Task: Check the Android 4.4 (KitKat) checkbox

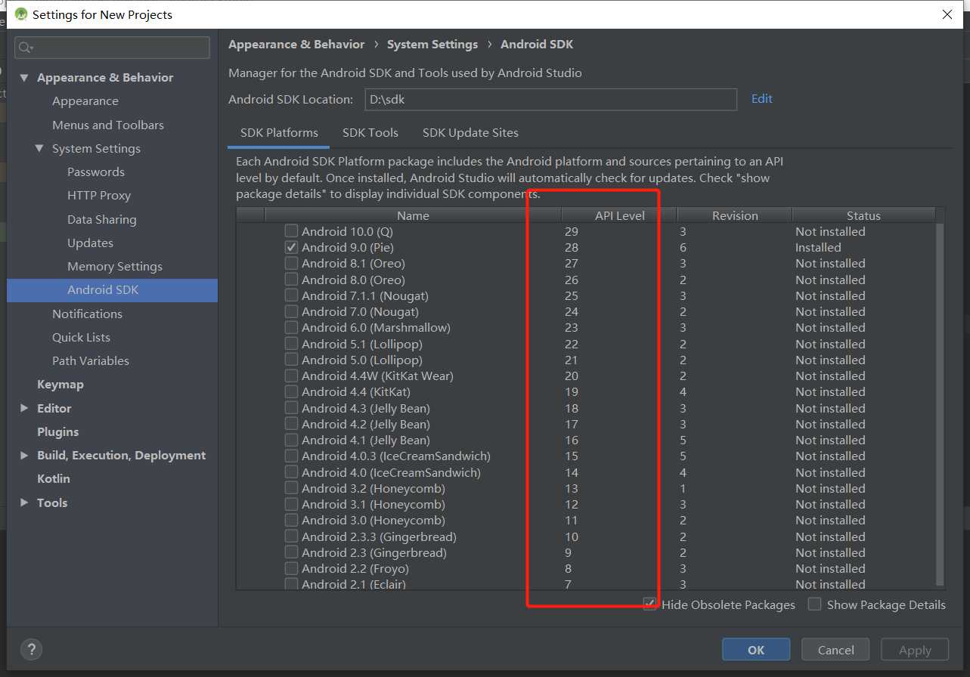Action: (291, 391)
